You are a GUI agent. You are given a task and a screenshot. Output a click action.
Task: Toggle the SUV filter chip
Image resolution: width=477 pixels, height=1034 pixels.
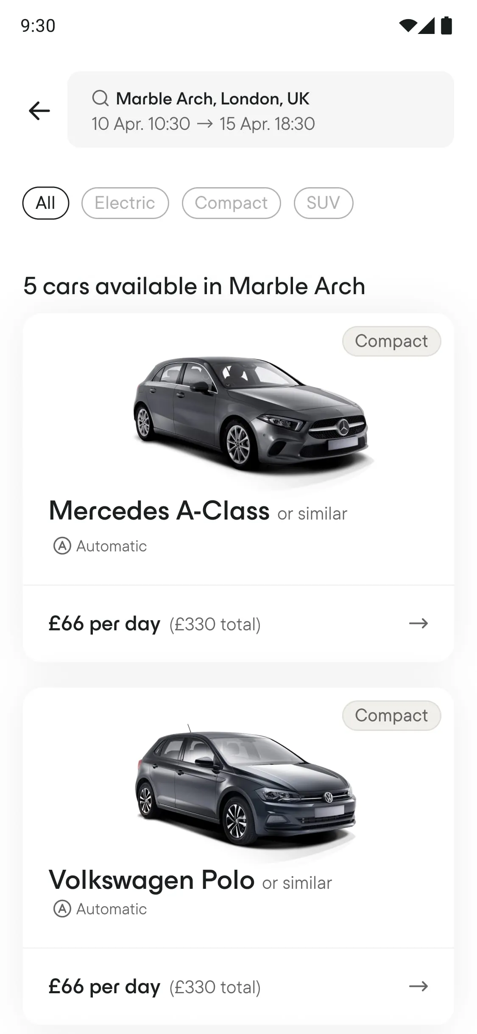(323, 203)
